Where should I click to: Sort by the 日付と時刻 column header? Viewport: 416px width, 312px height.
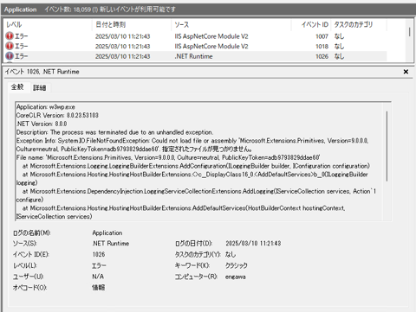coord(132,25)
